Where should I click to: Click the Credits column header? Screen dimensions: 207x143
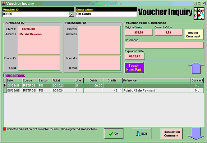point(112,81)
